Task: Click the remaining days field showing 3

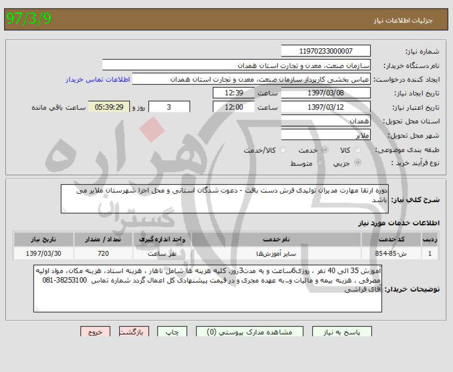Action: tap(169, 107)
